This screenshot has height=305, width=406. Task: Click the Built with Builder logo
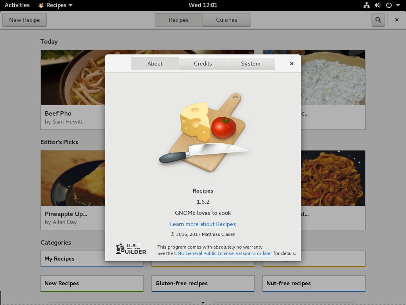coord(131,249)
